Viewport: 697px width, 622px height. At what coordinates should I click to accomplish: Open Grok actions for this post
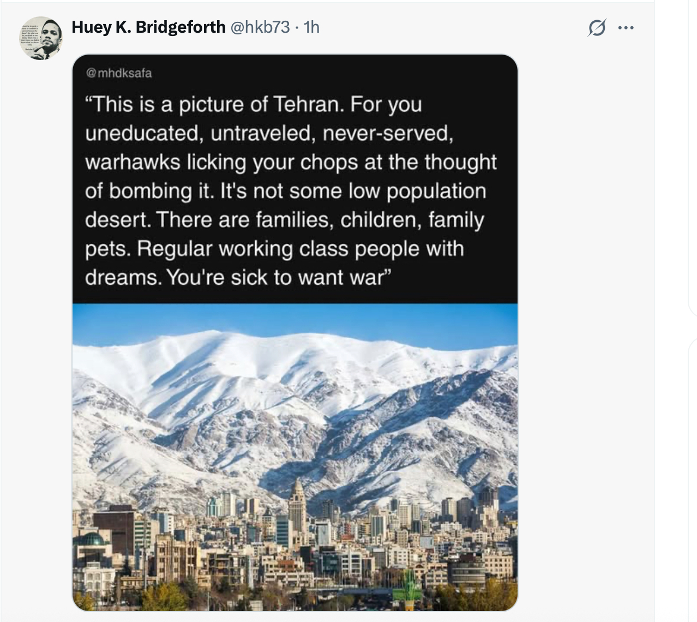[597, 27]
